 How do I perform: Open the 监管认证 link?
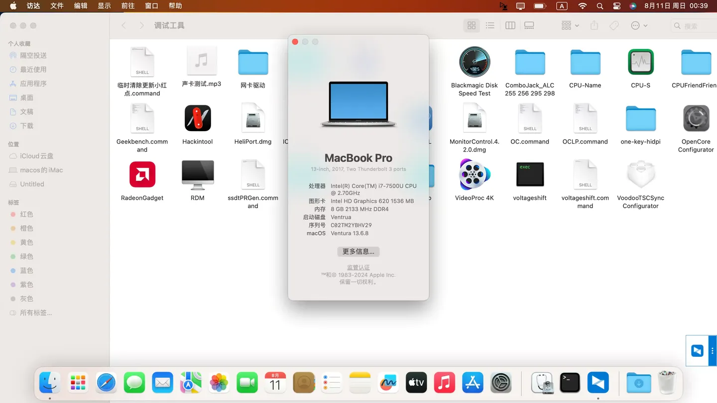358,267
